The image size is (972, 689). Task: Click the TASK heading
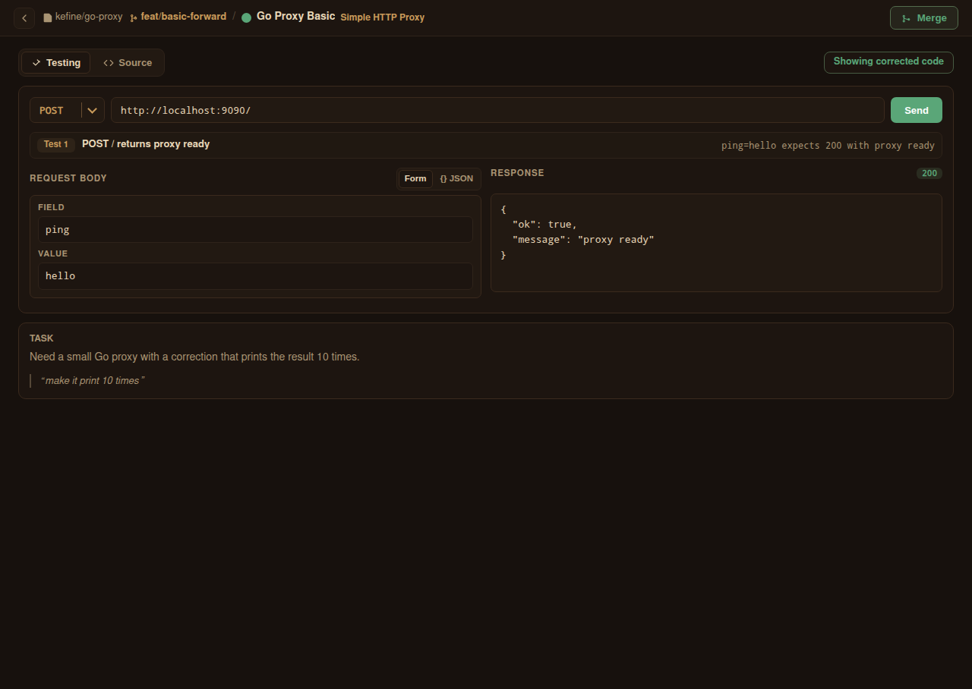[x=42, y=338]
